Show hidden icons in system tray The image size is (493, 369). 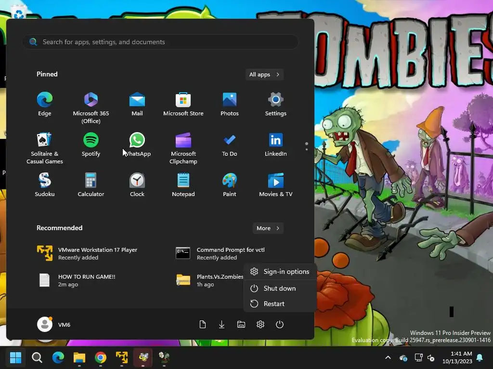(388, 357)
